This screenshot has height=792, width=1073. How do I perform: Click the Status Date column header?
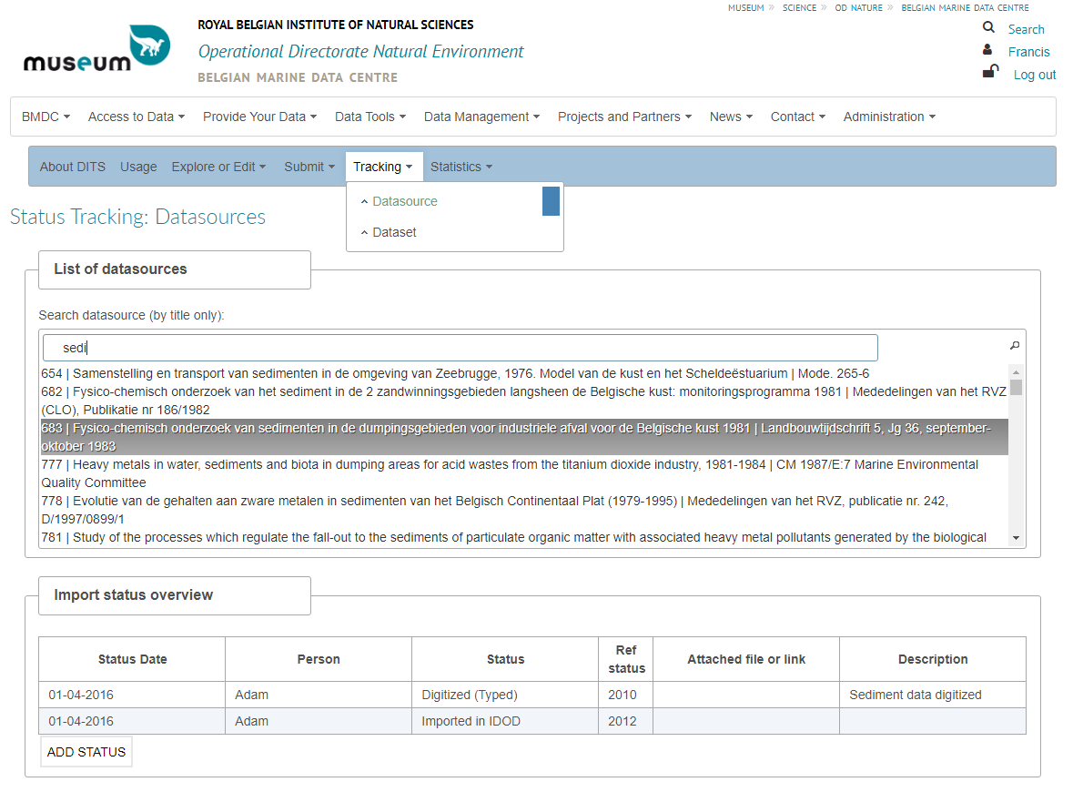point(132,659)
